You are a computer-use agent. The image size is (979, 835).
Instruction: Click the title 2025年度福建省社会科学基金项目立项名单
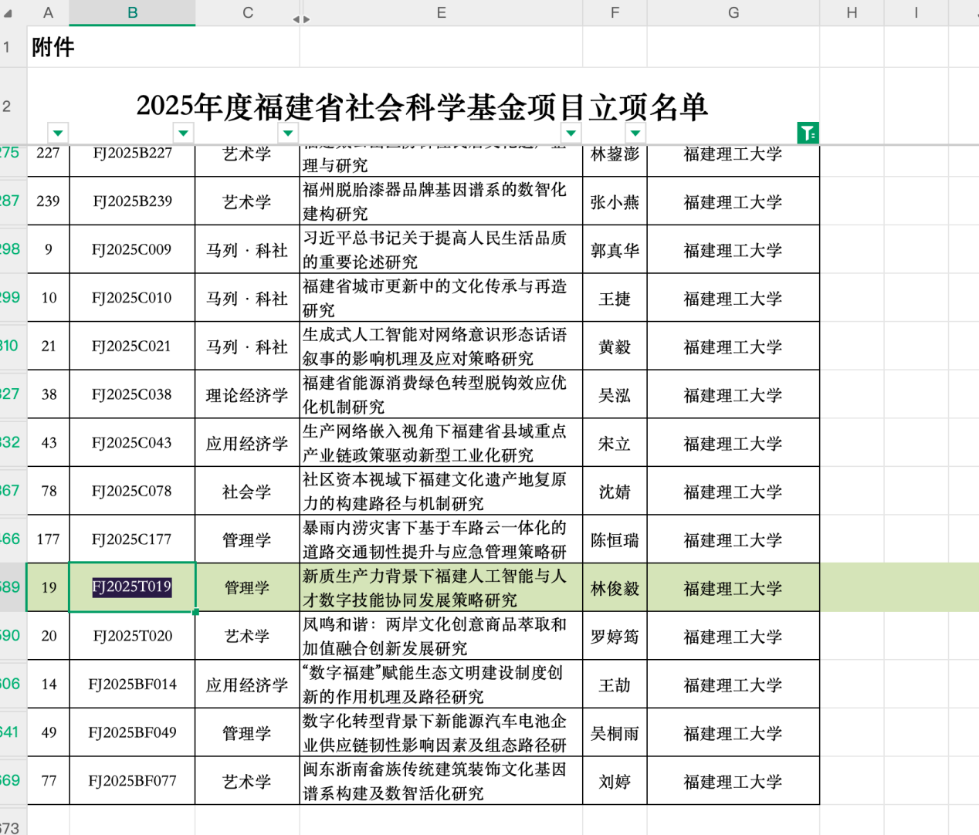point(422,106)
